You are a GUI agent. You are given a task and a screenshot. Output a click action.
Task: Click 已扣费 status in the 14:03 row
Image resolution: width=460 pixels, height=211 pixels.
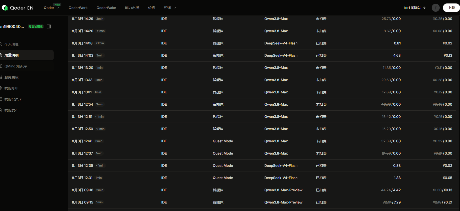point(321,55)
